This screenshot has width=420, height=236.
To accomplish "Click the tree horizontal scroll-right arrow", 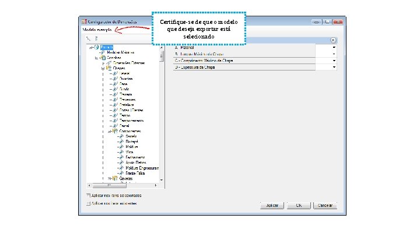I will pos(156,185).
